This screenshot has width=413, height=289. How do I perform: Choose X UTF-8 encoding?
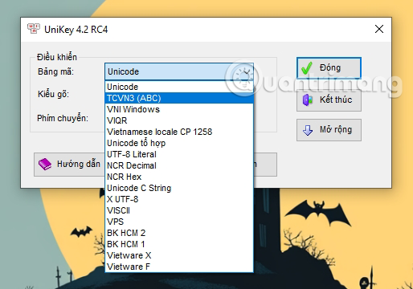(179, 199)
